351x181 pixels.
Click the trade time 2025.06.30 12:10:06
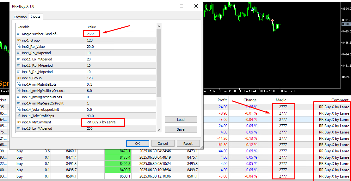tap(155, 177)
